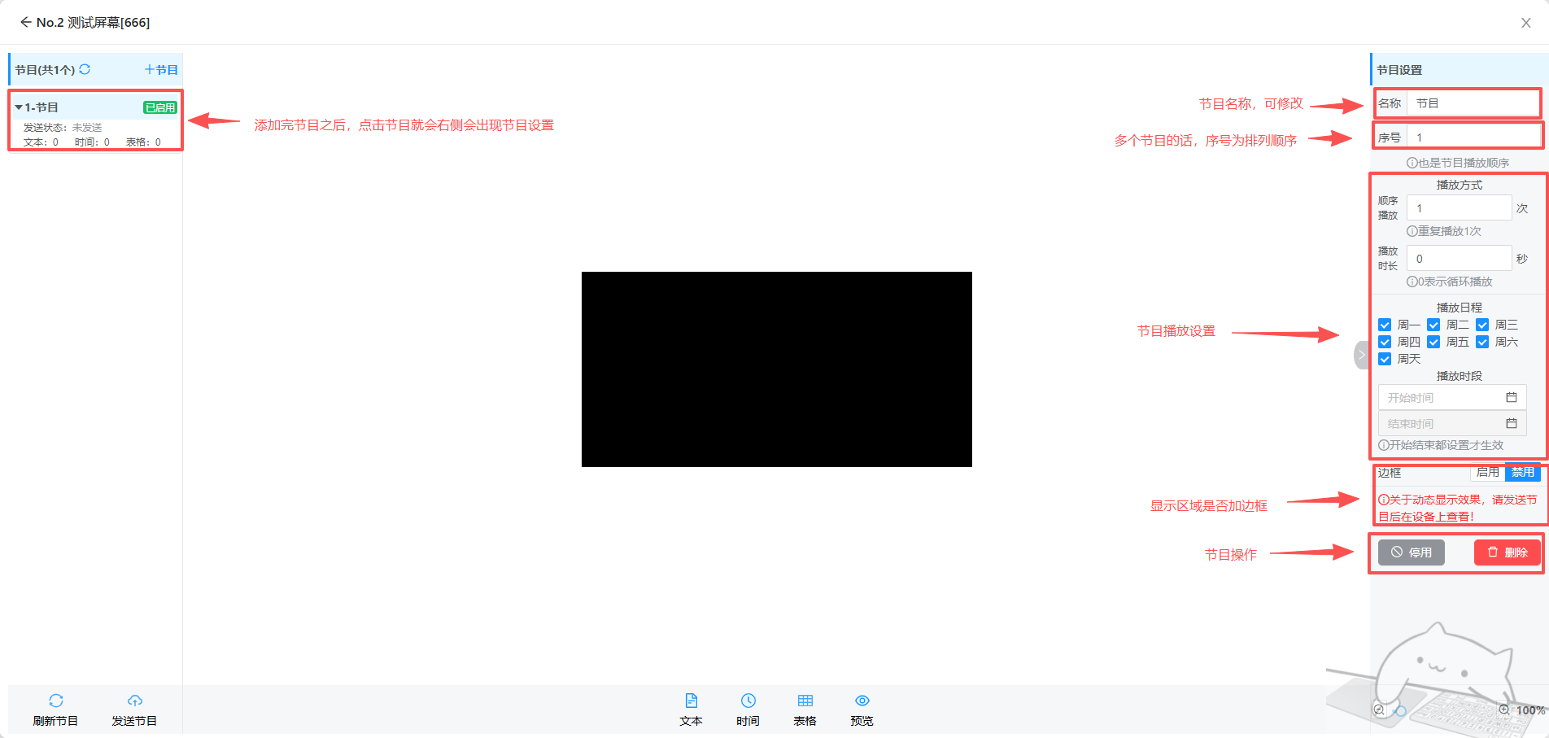Click the red 删除 button

coord(1507,552)
